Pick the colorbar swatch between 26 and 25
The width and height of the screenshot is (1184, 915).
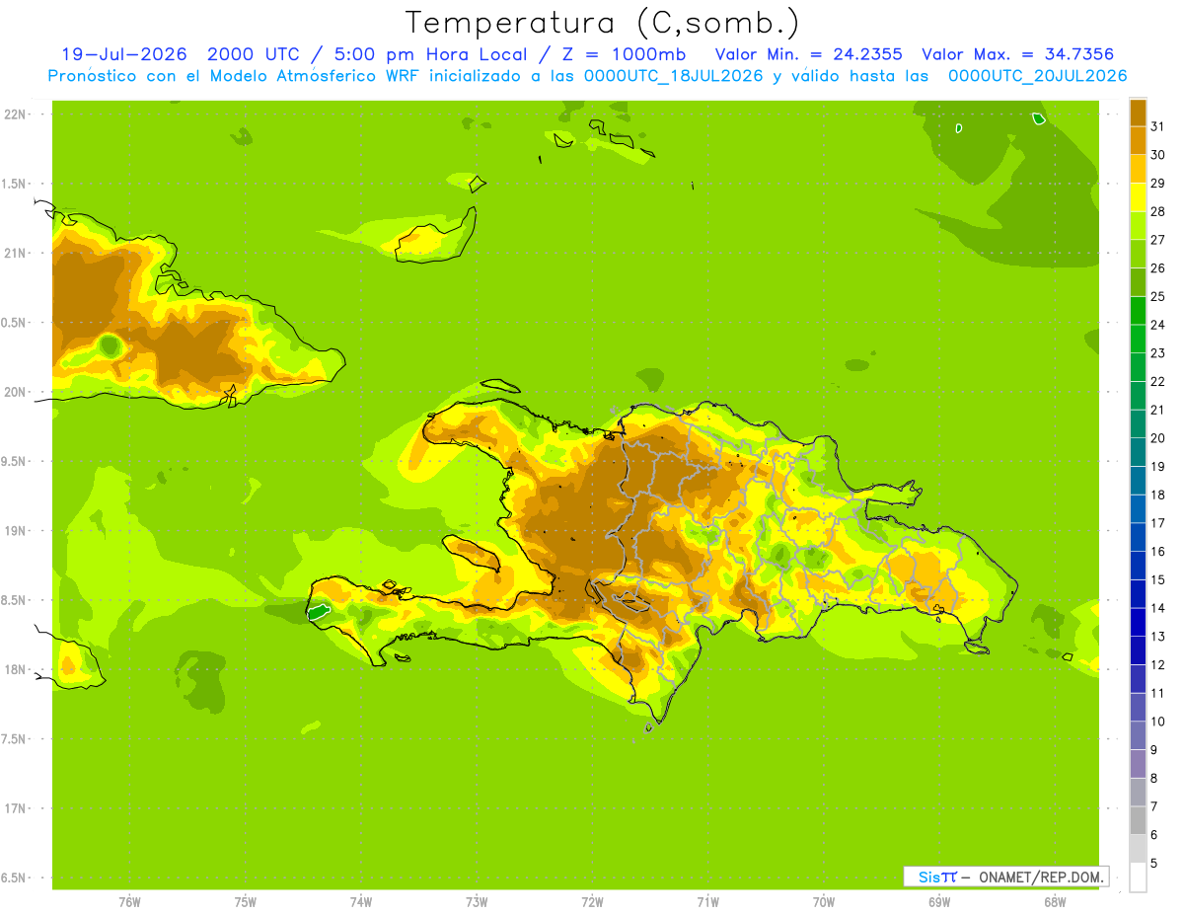click(x=1138, y=282)
